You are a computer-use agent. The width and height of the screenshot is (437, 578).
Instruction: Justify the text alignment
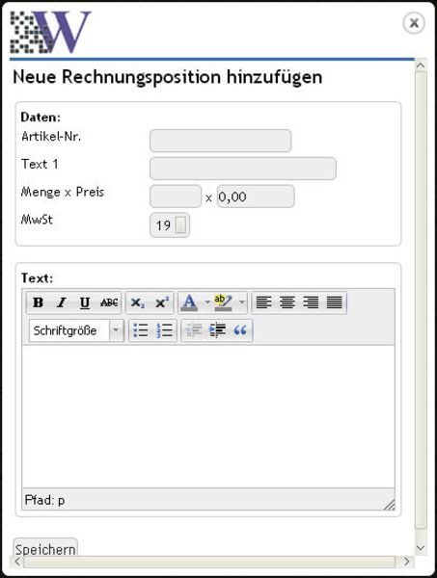335,302
